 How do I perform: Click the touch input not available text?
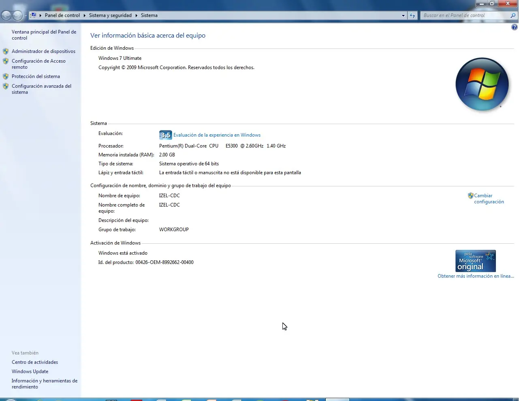pos(230,173)
